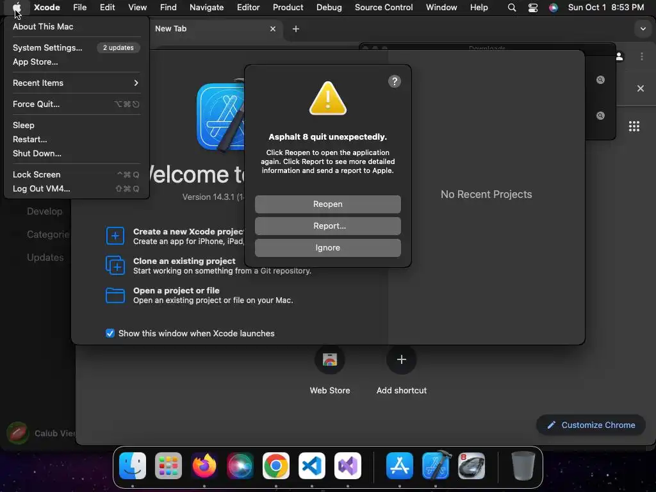The image size is (656, 492).
Task: Click the Create a new Xcode project icon
Action: click(115, 236)
